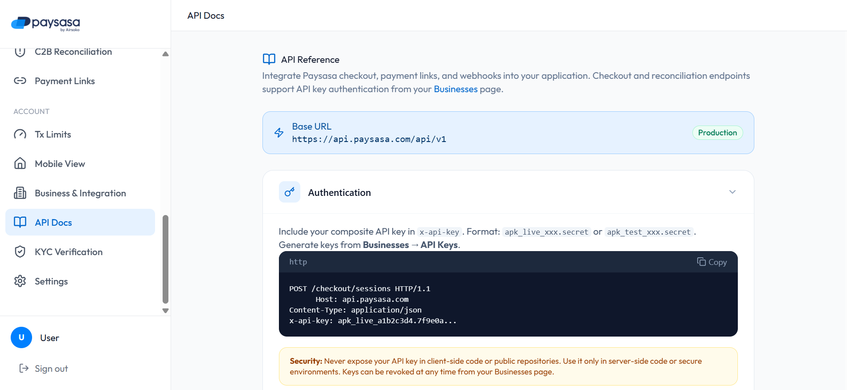Click the sidebar scrollbar thumb

point(166,259)
